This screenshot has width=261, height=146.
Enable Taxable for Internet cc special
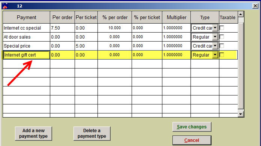pyautogui.click(x=222, y=28)
